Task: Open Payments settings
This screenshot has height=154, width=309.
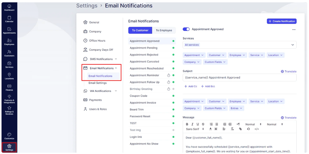Action: [x=92, y=100]
